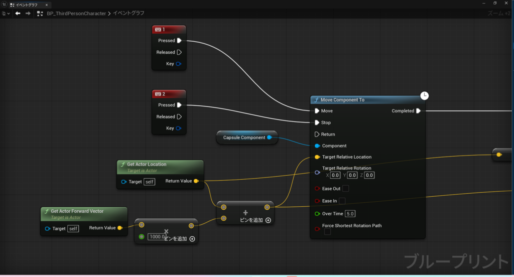The image size is (514, 277).
Task: Enable the Ease In checkbox
Action: click(x=342, y=201)
